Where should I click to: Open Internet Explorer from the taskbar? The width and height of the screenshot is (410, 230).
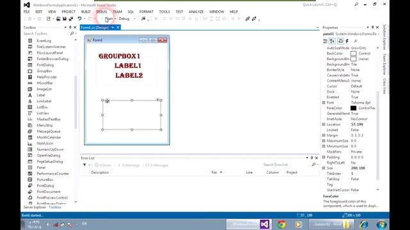click(364, 224)
